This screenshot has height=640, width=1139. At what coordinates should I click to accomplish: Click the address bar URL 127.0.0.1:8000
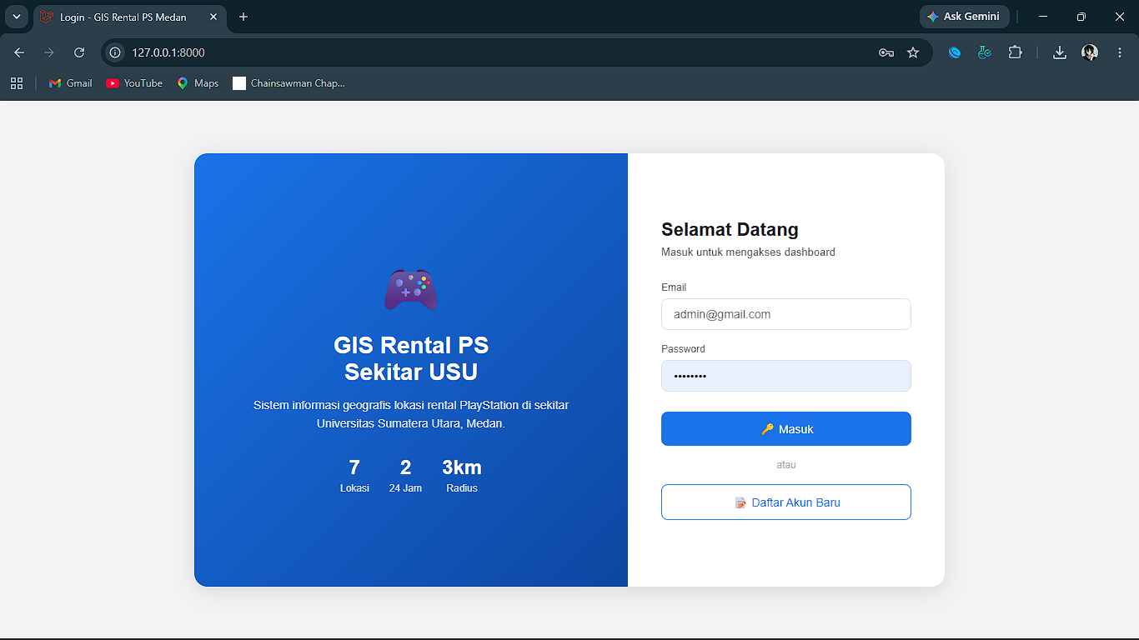coord(168,52)
